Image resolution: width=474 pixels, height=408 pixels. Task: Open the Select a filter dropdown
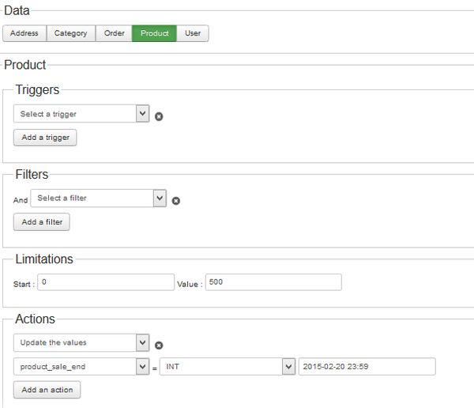(99, 198)
